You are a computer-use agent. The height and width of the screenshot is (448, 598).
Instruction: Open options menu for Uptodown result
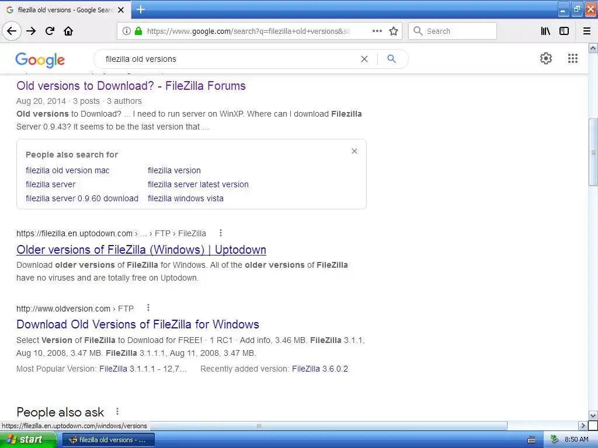click(220, 233)
